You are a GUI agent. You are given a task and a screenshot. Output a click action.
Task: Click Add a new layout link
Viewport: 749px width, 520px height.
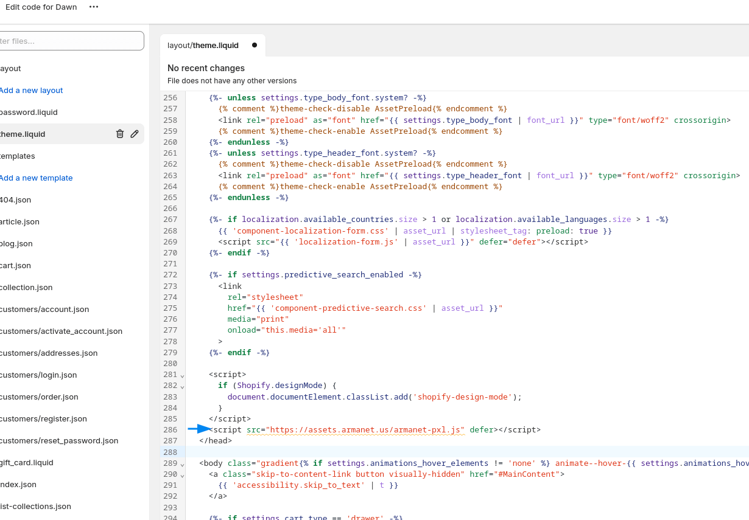(x=31, y=90)
